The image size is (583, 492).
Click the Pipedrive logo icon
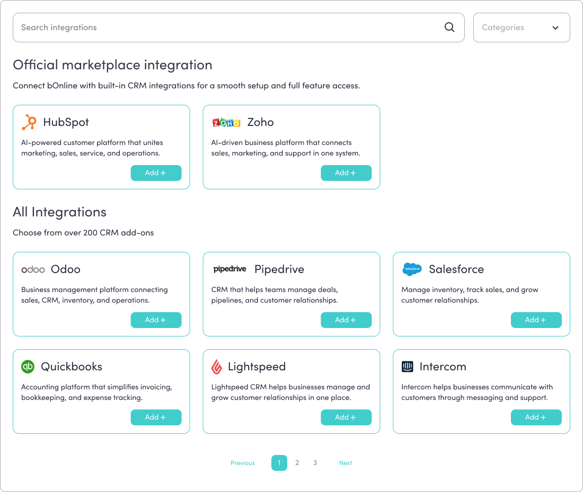(x=229, y=269)
